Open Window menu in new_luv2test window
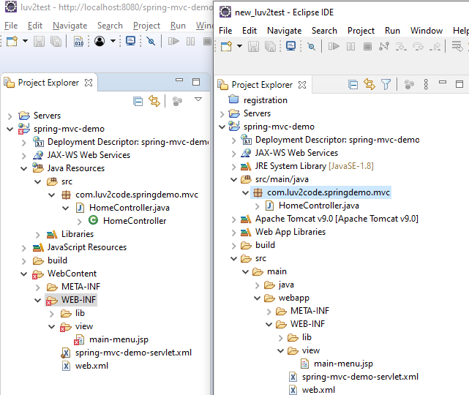 pos(427,31)
